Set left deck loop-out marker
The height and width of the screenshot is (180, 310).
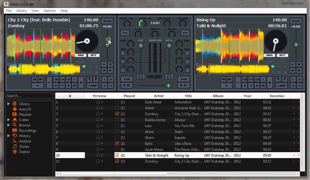(96, 79)
